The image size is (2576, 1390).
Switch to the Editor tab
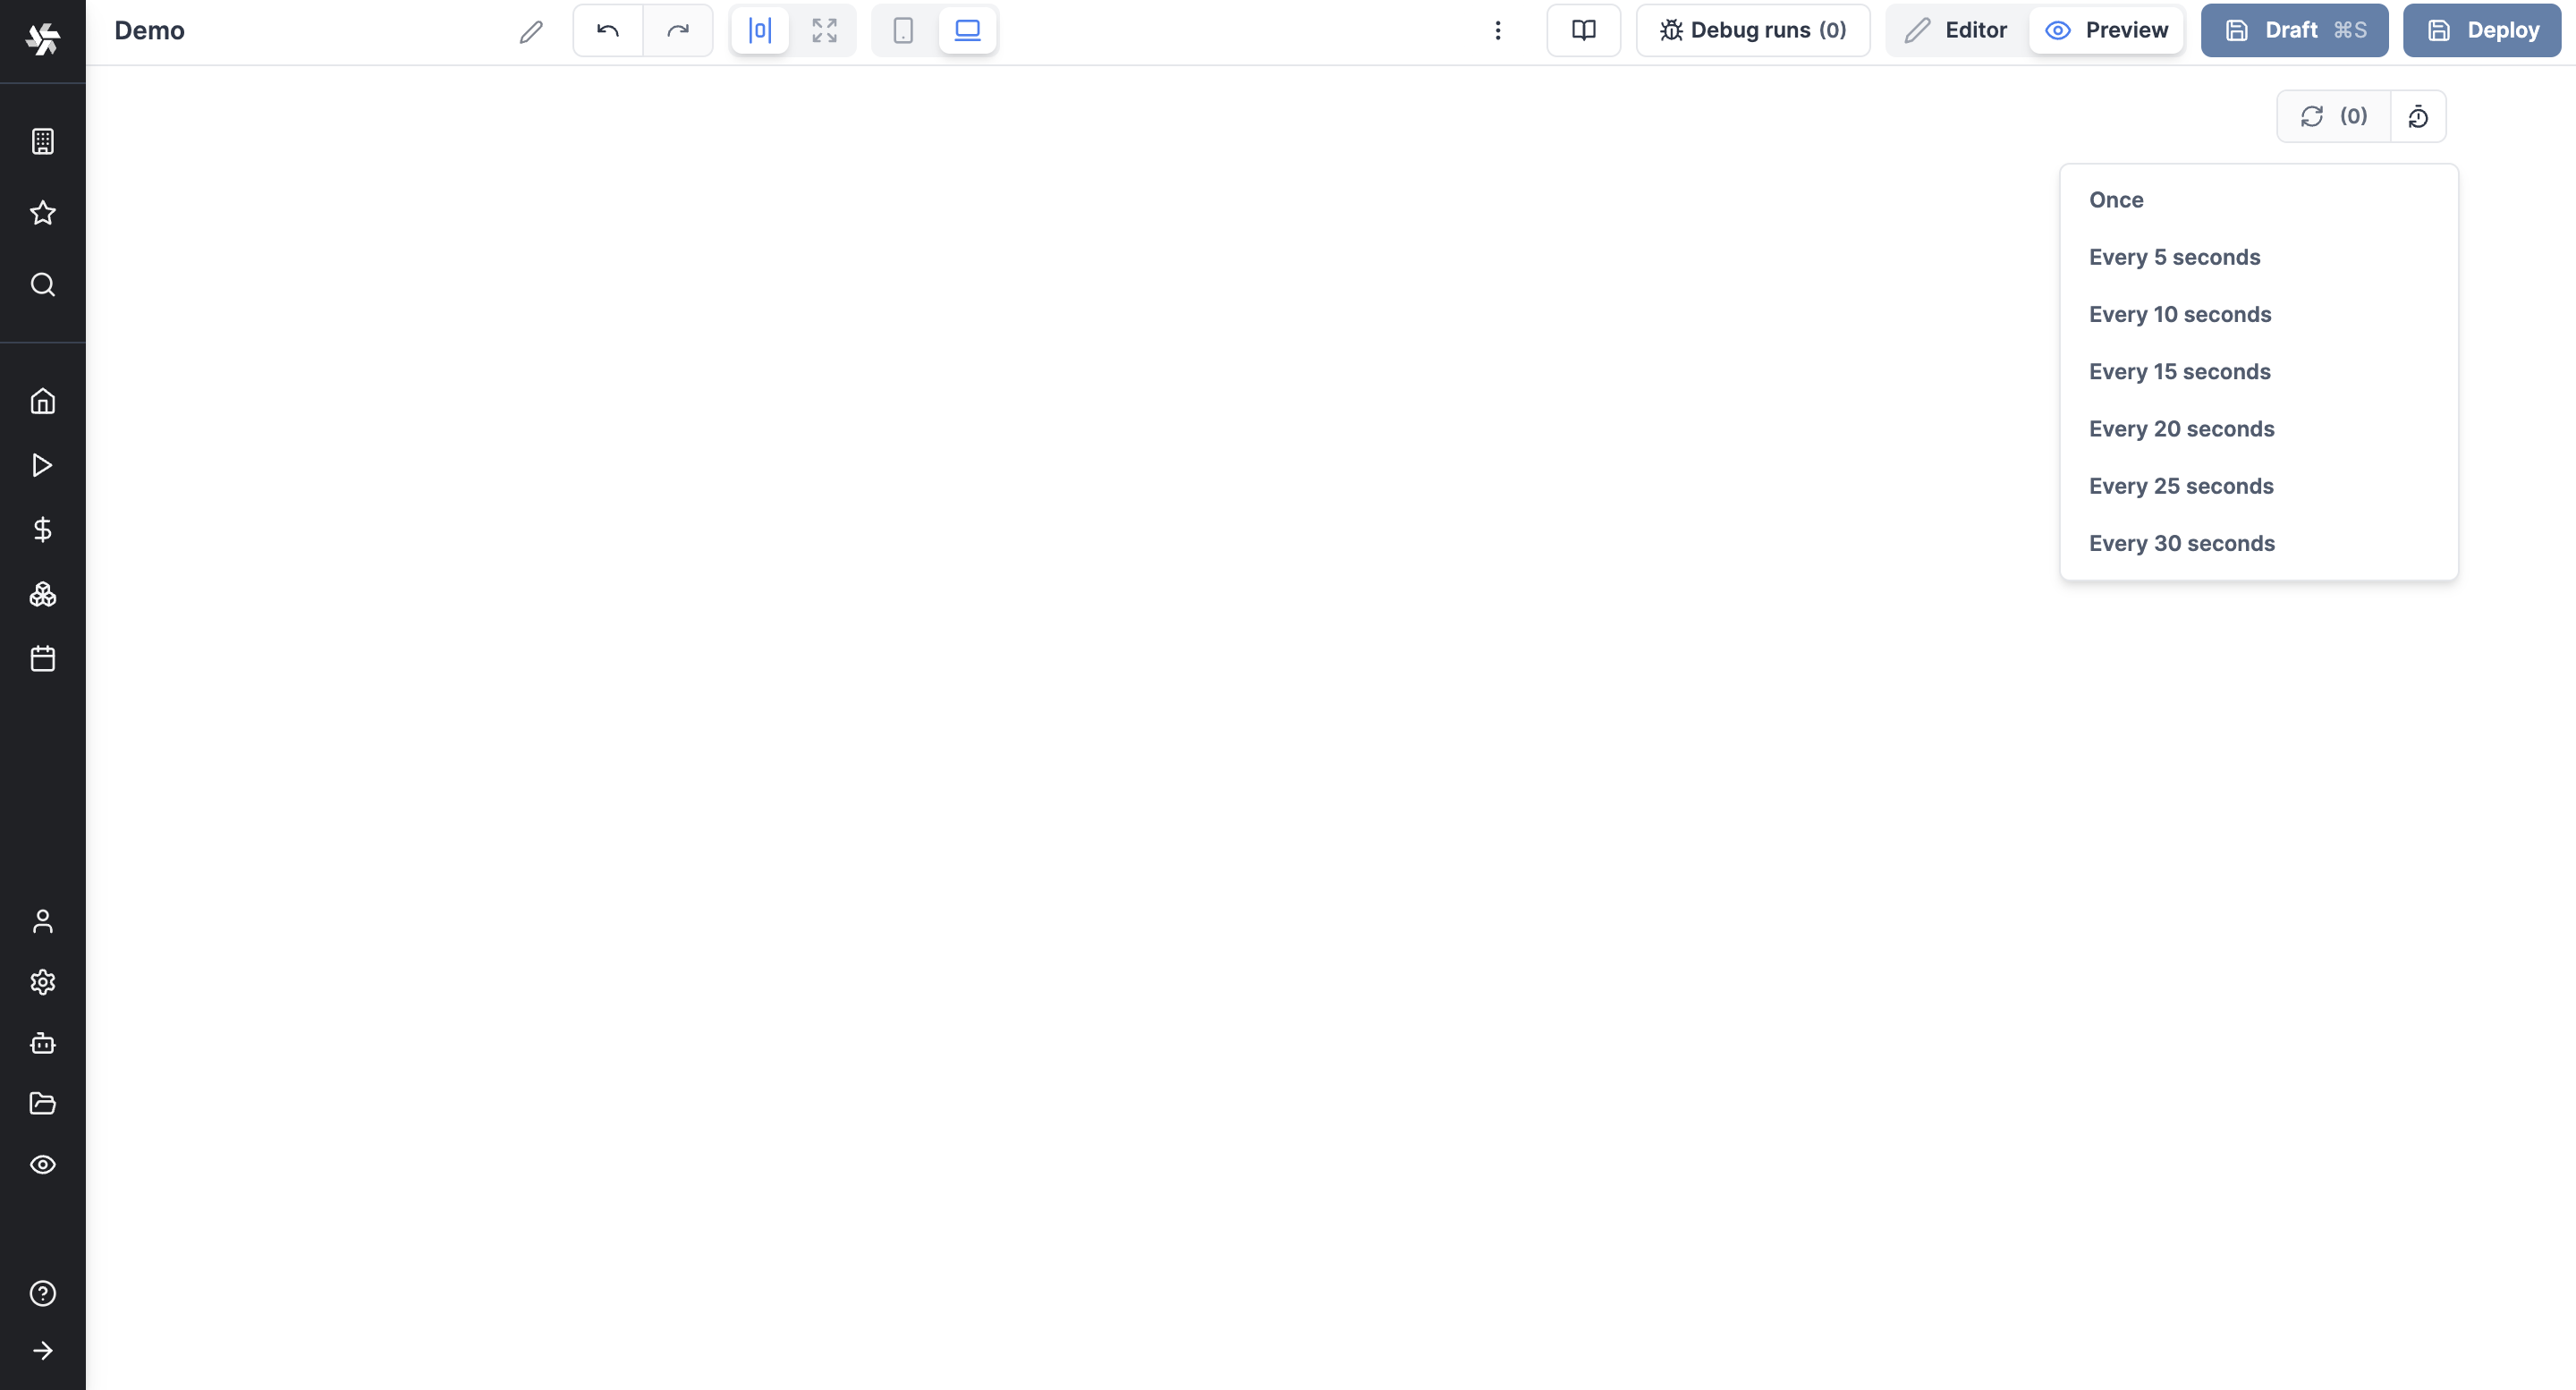1957,30
